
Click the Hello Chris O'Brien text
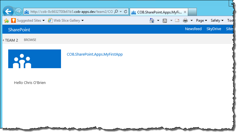click(30, 83)
